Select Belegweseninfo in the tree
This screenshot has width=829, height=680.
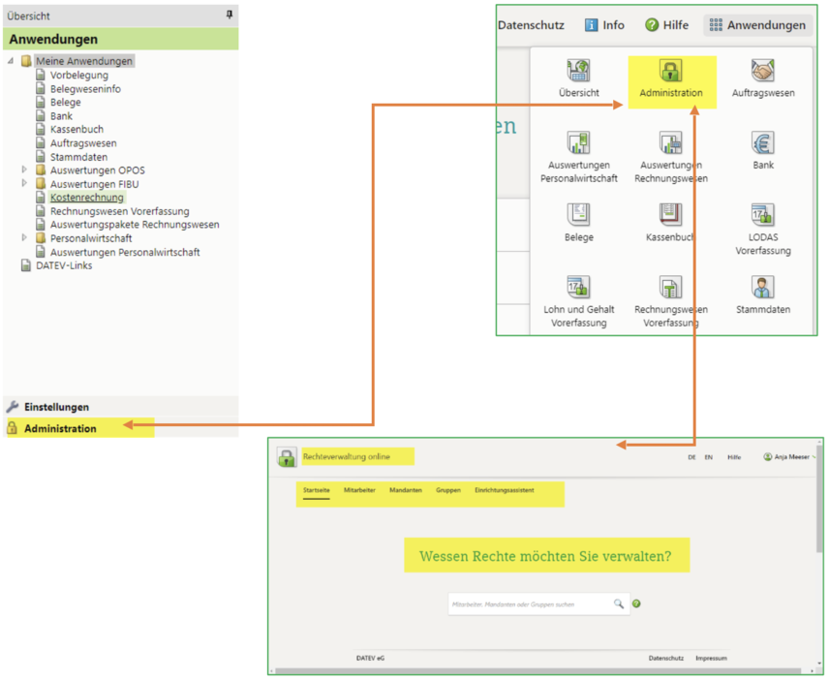(85, 89)
